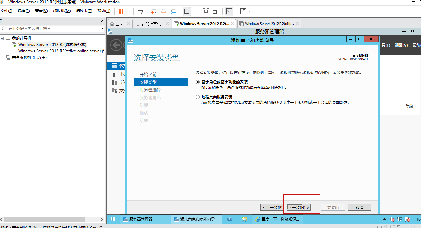
Task: Open the 帮助(H) menu in VMware
Action: [104, 11]
